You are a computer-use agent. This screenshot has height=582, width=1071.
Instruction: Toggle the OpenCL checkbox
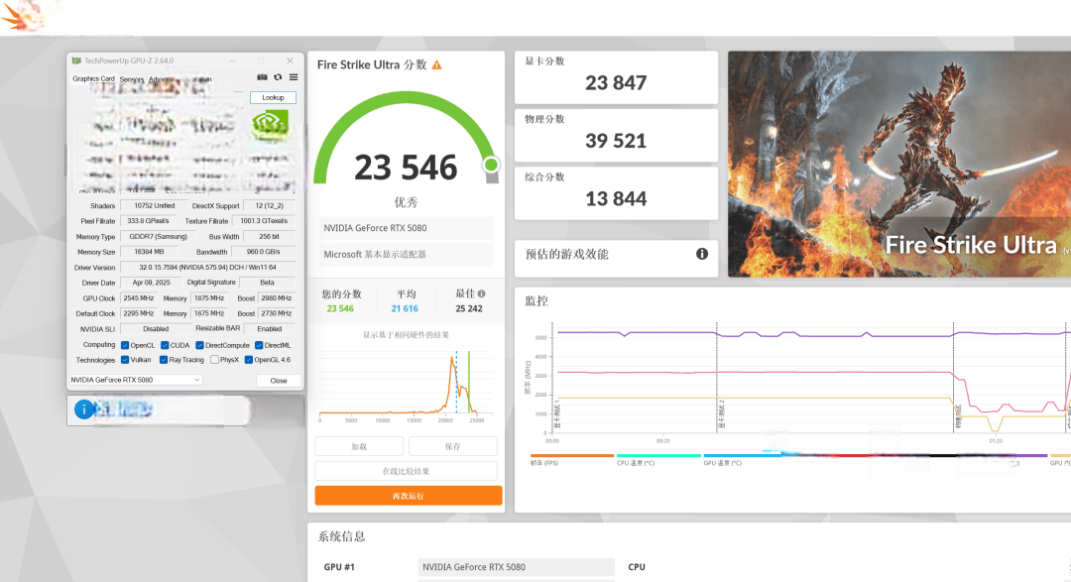(x=125, y=346)
